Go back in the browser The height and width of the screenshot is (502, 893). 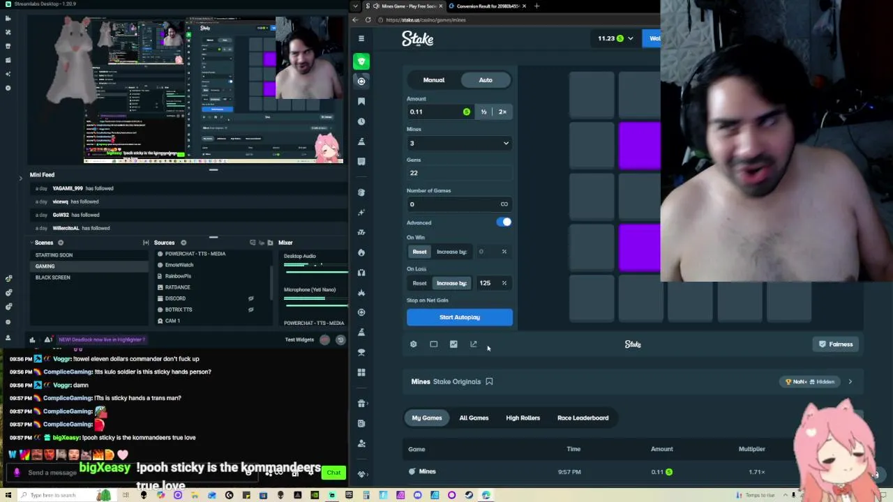click(x=355, y=20)
